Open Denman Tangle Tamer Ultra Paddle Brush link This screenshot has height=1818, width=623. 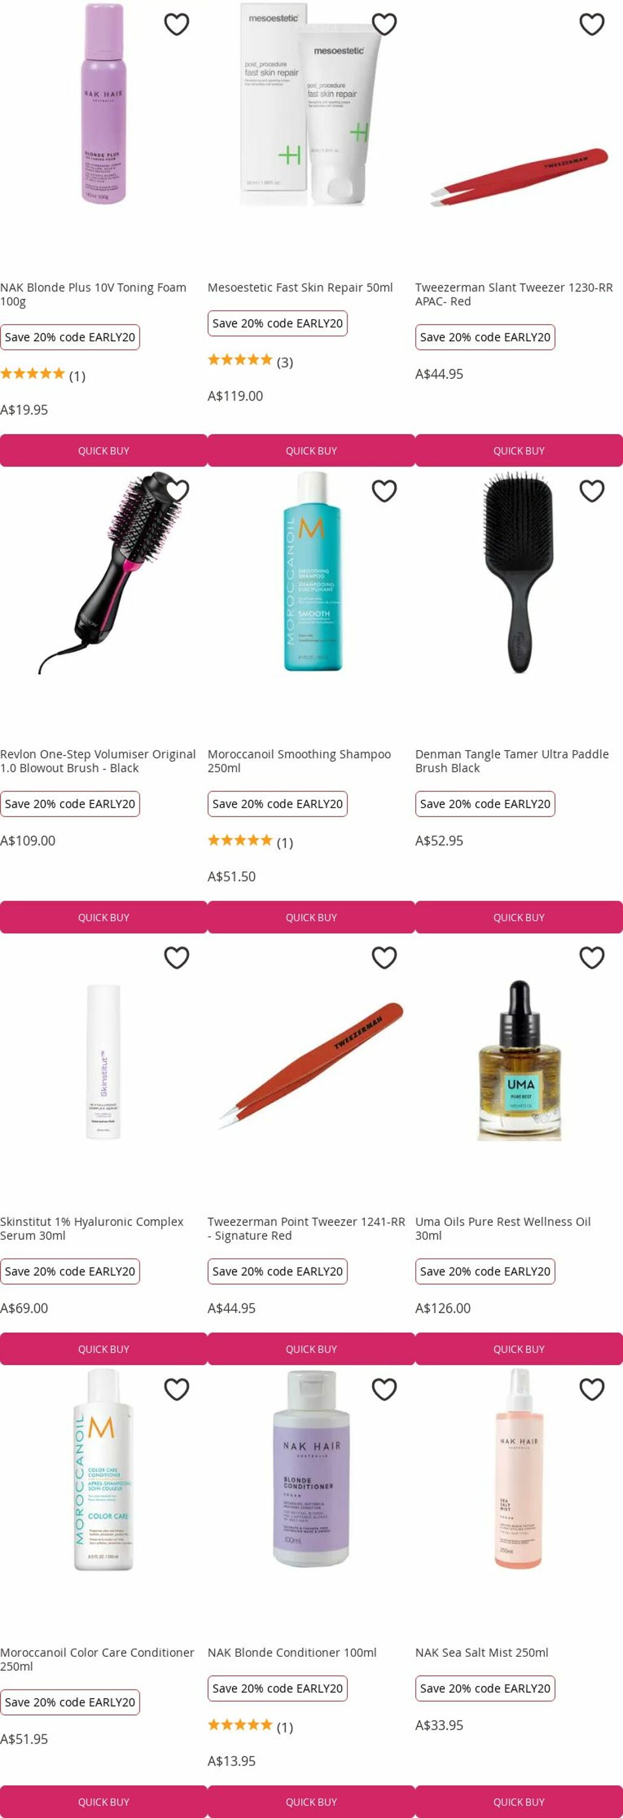tap(511, 761)
